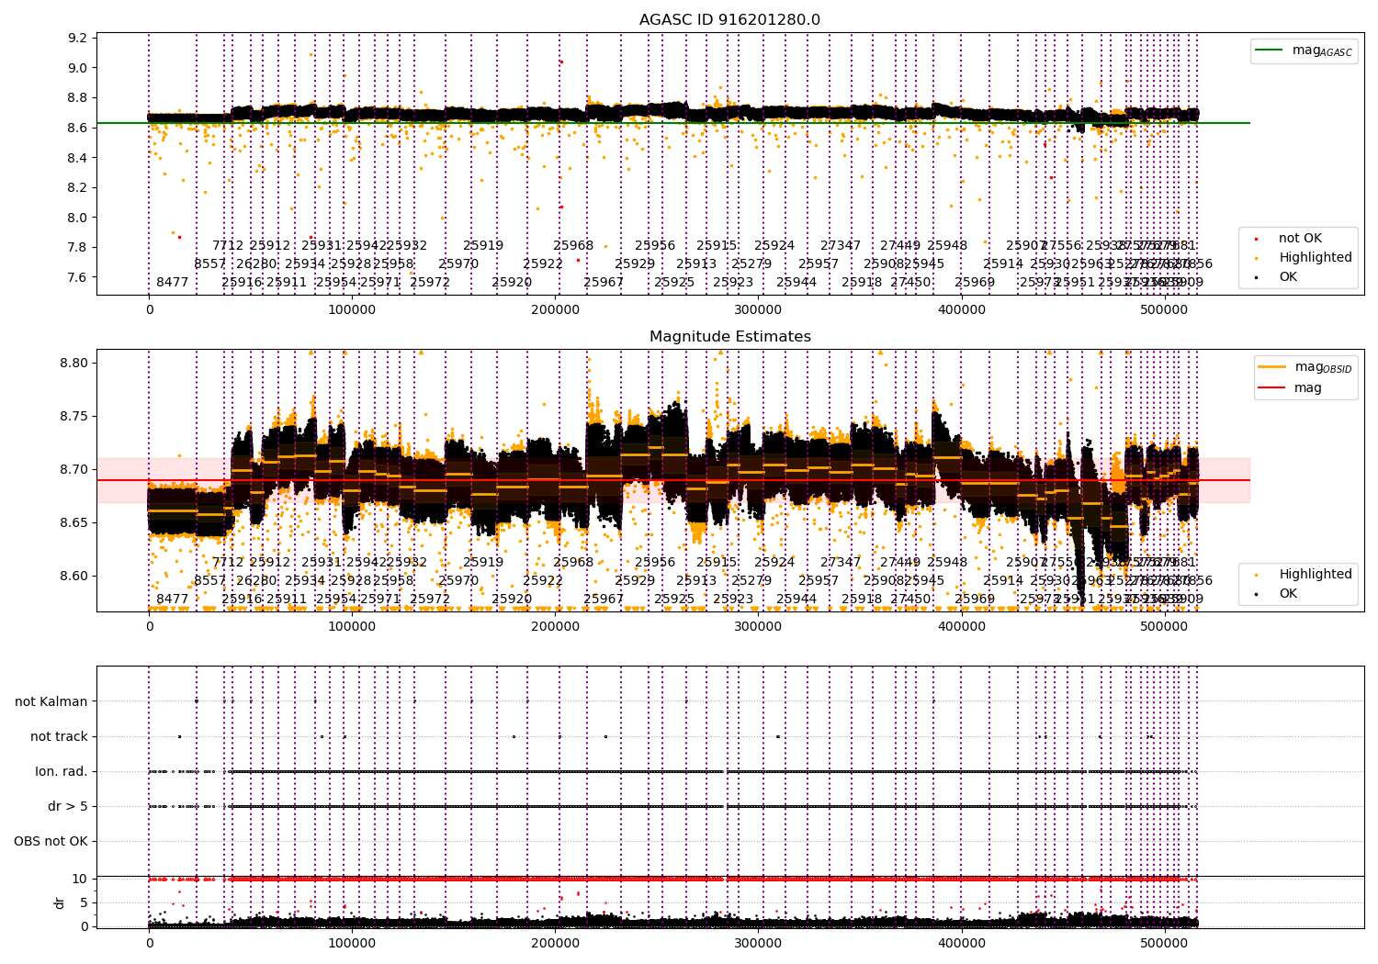
Task: Click OBSID label 25929 in Magnitude Estimates plot
Action: click(x=635, y=581)
